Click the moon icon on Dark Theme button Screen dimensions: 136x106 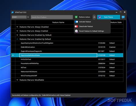tap(100, 17)
